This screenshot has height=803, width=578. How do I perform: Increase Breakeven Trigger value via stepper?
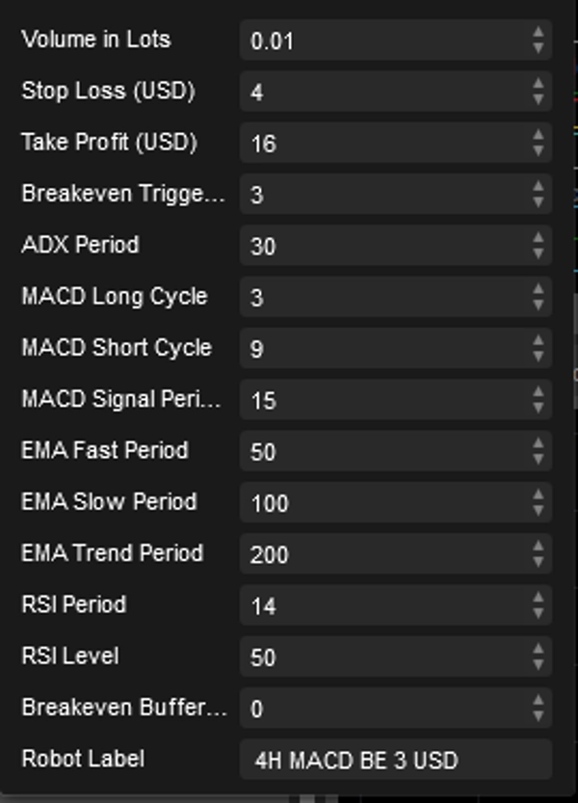point(539,188)
